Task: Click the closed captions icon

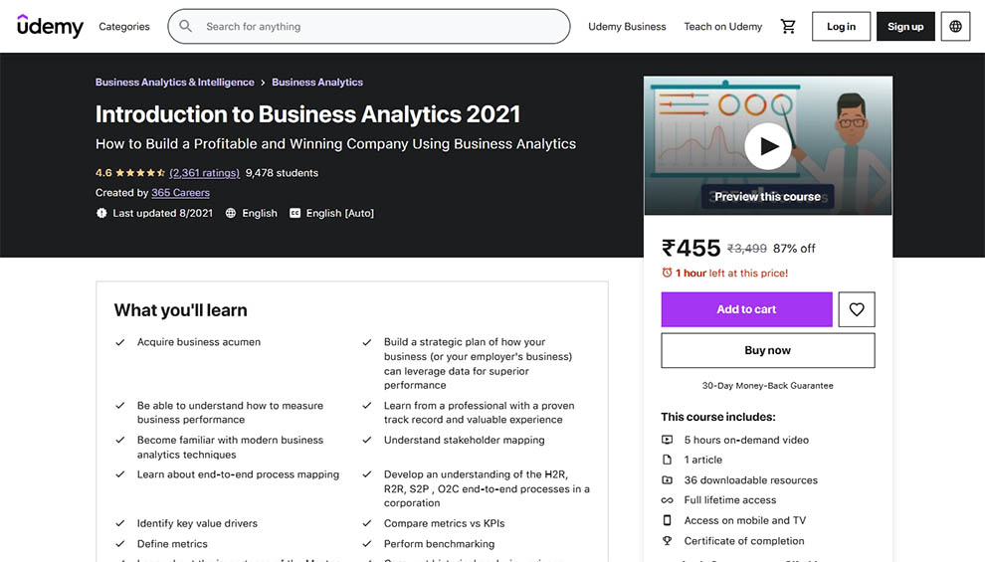Action: click(x=295, y=214)
